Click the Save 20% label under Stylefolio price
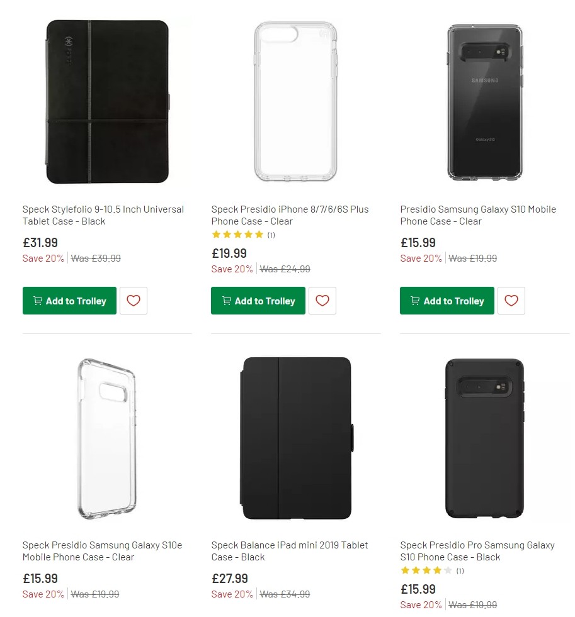This screenshot has height=617, width=575. (x=43, y=258)
